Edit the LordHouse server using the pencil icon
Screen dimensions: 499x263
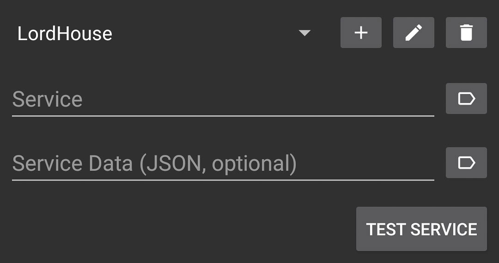pos(414,33)
